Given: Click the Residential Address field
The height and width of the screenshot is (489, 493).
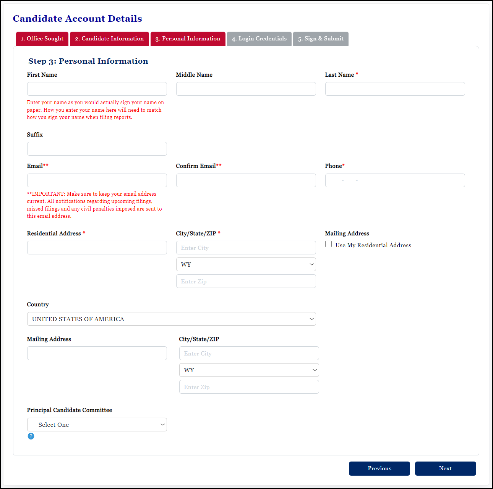Looking at the screenshot, I should (x=97, y=247).
